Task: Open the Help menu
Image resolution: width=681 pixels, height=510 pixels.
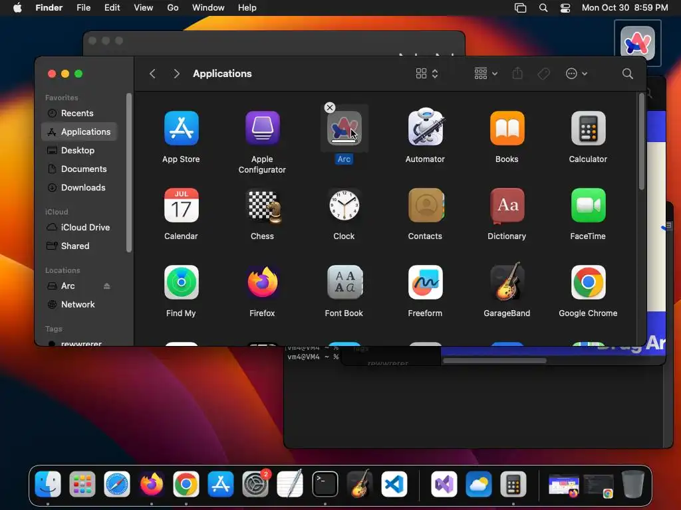Action: 247,8
